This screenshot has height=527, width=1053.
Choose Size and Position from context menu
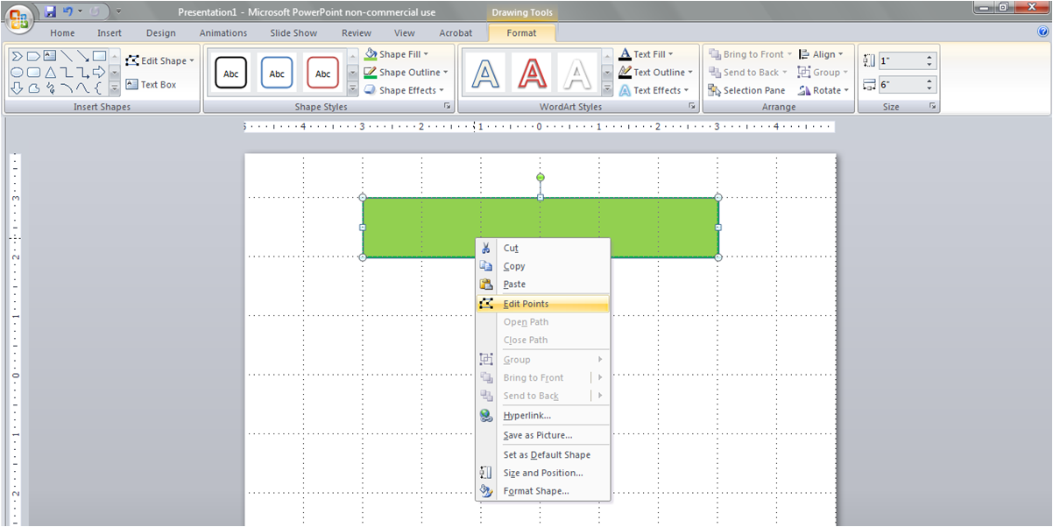542,473
